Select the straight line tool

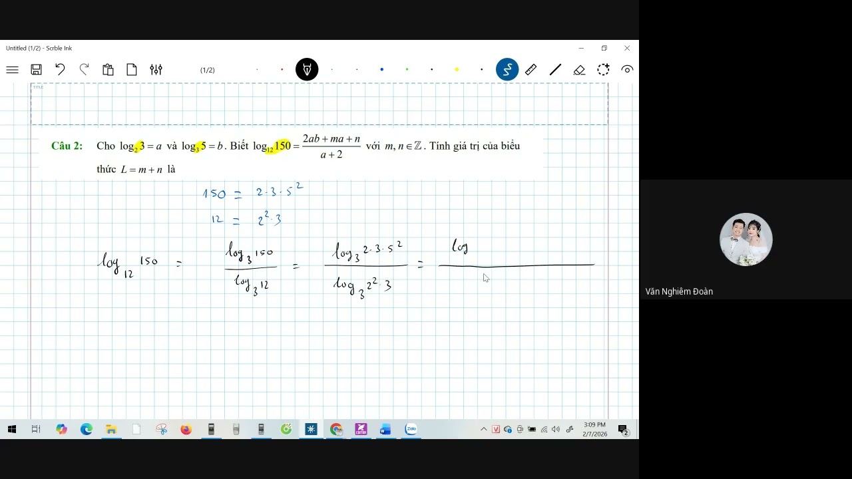click(555, 69)
